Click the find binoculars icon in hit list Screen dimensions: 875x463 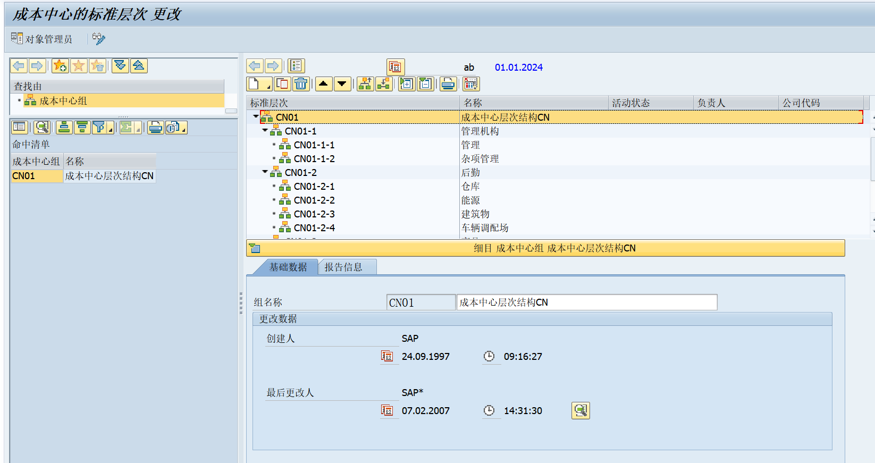tap(41, 128)
